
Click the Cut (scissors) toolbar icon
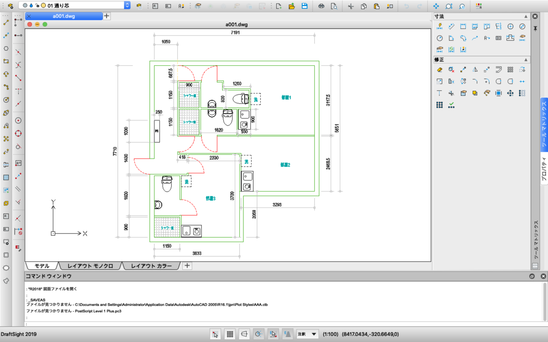point(351,6)
